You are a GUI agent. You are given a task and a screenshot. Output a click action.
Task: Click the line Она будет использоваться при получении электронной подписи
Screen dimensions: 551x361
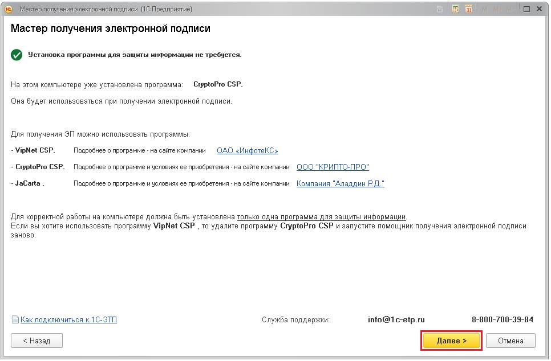tap(121, 101)
